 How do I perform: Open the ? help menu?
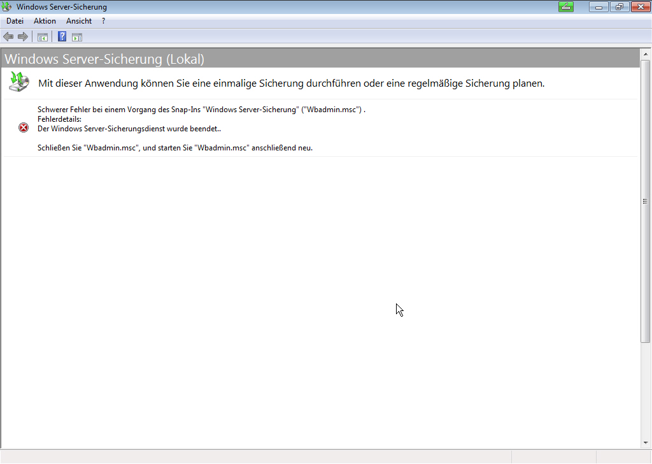tap(104, 21)
